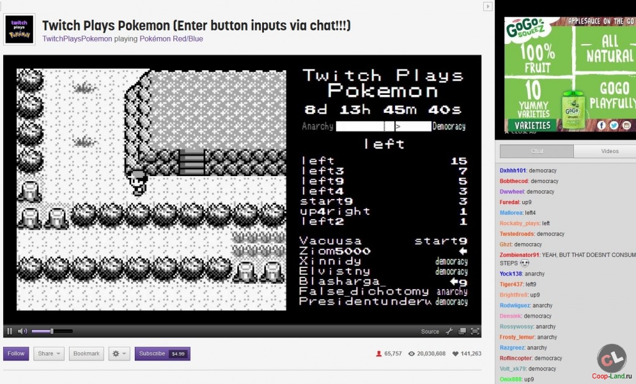Open the Twitter icon in the ad
Viewport: 636px width, 384px height.
(x=614, y=125)
